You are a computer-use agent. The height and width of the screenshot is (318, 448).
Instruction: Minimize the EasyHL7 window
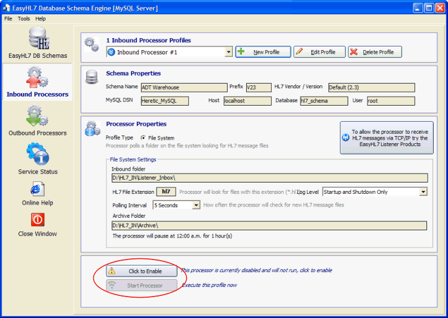tap(418, 8)
